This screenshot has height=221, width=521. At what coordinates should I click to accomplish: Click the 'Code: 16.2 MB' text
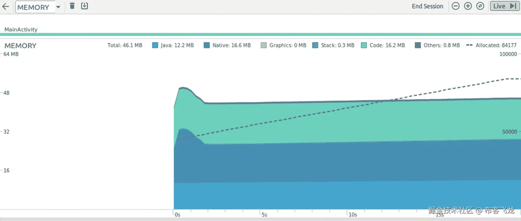(387, 45)
